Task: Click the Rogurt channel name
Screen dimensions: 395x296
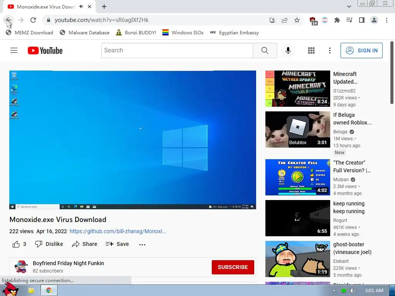Action: [340, 220]
